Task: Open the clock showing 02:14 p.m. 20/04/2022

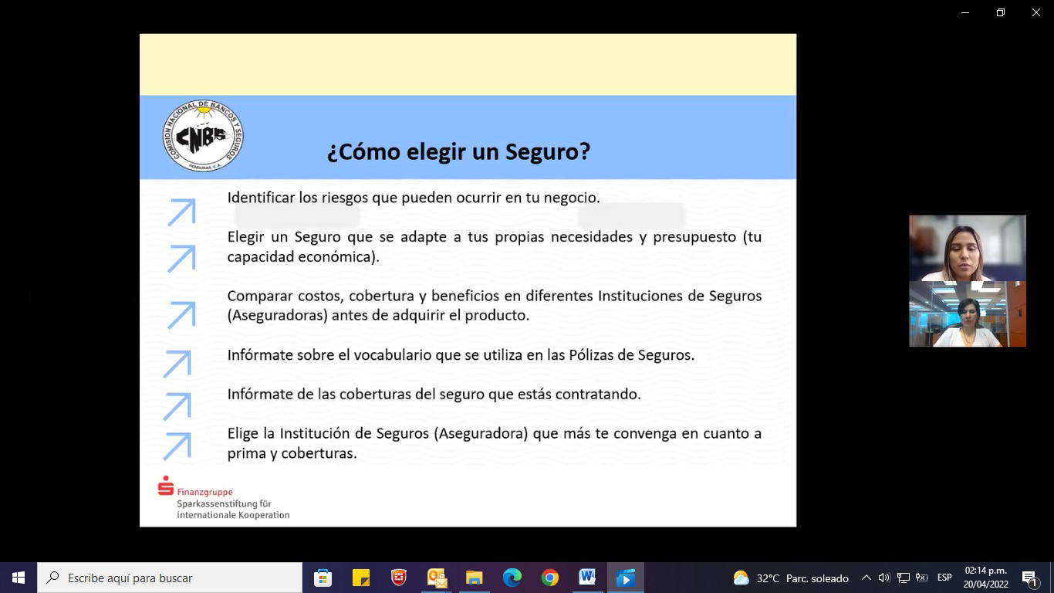Action: tap(985, 578)
